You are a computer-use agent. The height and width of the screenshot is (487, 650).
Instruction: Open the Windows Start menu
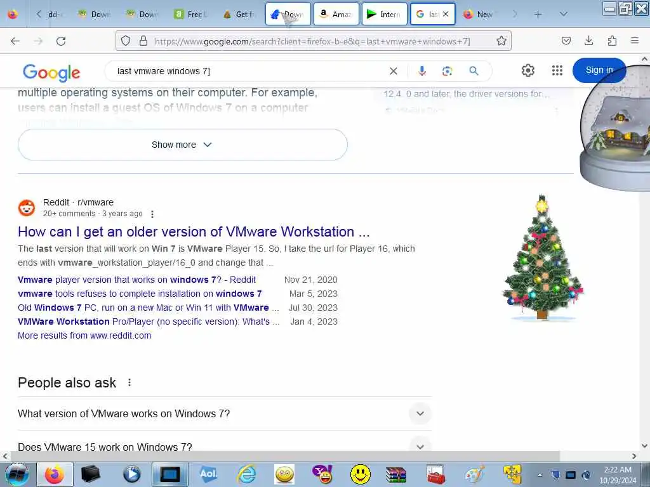(x=17, y=474)
